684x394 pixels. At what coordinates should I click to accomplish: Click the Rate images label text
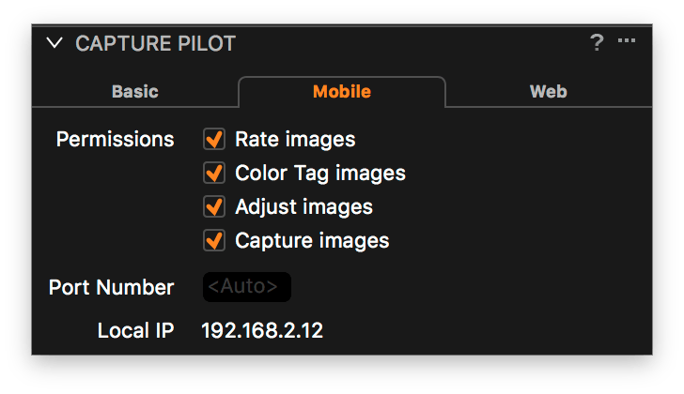coord(295,140)
